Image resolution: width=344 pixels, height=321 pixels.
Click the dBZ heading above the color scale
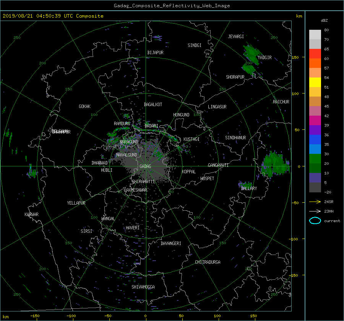tap(324, 21)
